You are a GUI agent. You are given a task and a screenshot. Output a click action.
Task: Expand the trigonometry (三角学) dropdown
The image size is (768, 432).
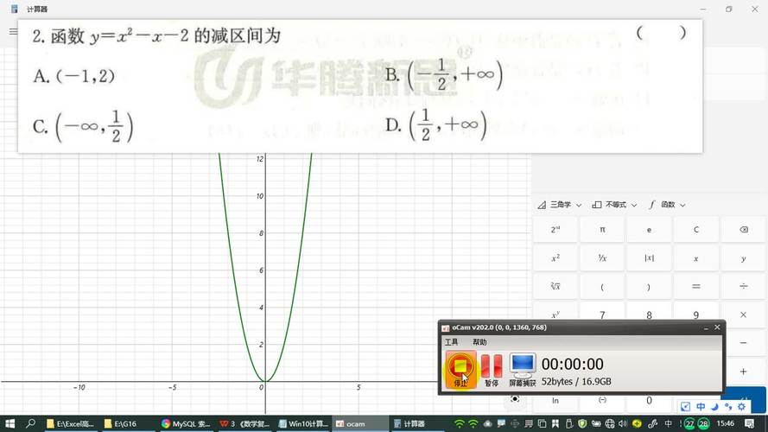[x=560, y=205]
